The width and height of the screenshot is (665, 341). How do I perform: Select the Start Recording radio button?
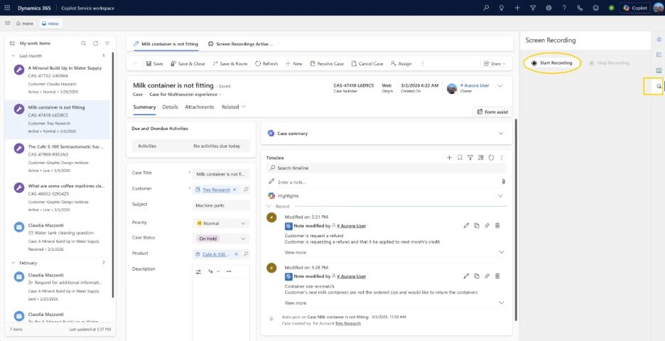pyautogui.click(x=534, y=63)
